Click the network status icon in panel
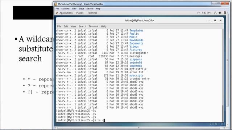 215,13
